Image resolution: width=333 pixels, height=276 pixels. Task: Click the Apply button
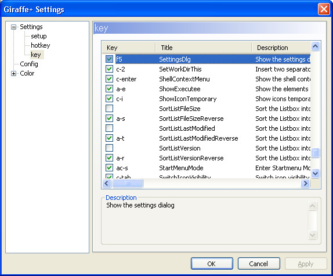(306, 264)
